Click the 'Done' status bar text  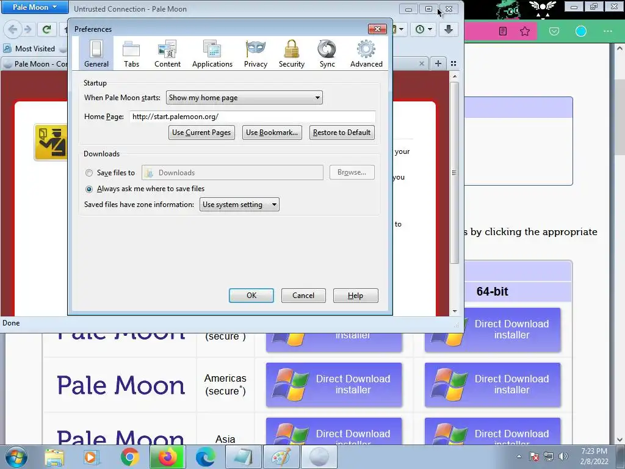(11, 323)
